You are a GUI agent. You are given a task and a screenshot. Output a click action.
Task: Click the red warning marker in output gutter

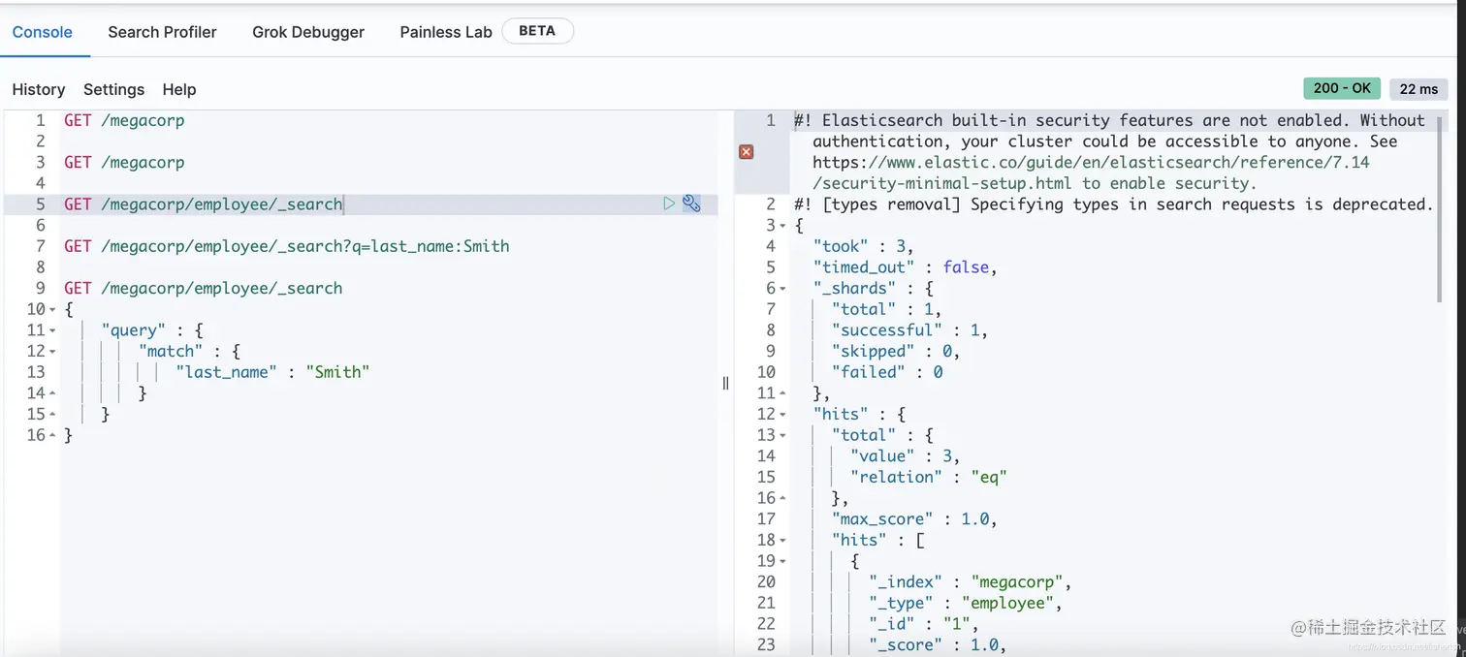[x=747, y=152]
